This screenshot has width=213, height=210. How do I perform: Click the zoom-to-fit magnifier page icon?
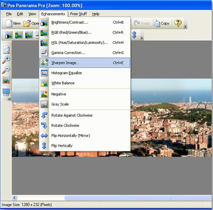point(6,50)
